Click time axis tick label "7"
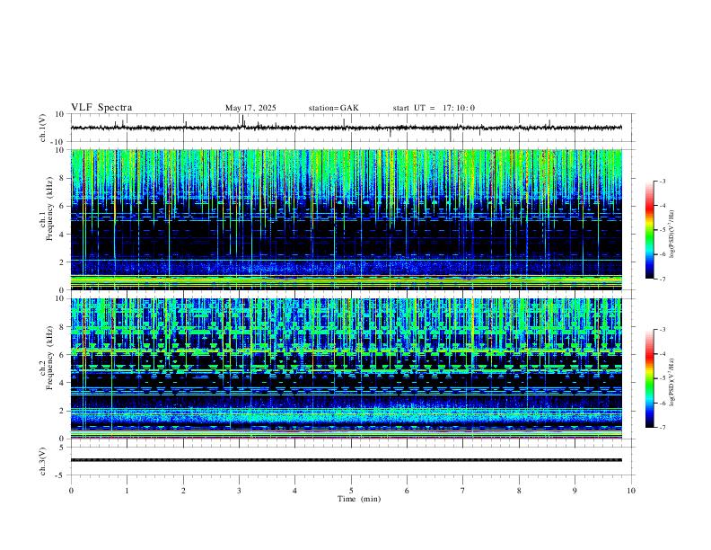 [x=463, y=491]
